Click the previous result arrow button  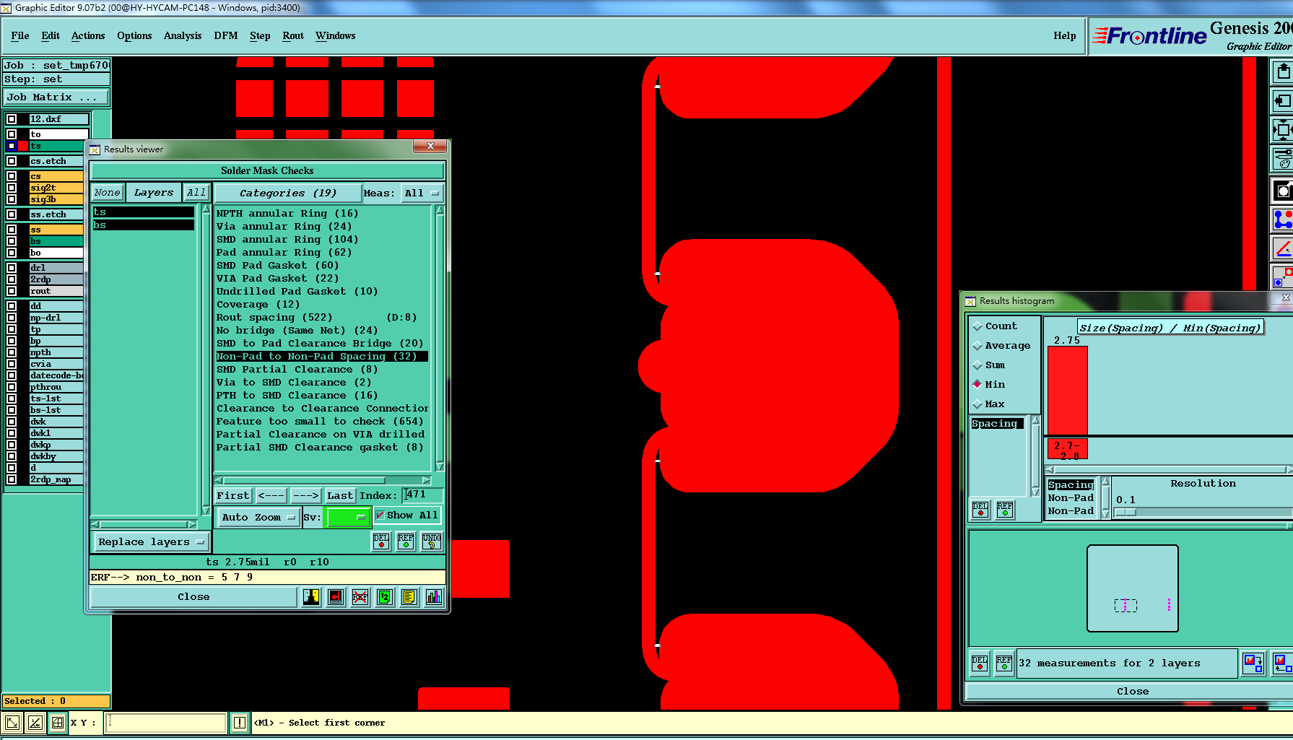click(x=271, y=495)
